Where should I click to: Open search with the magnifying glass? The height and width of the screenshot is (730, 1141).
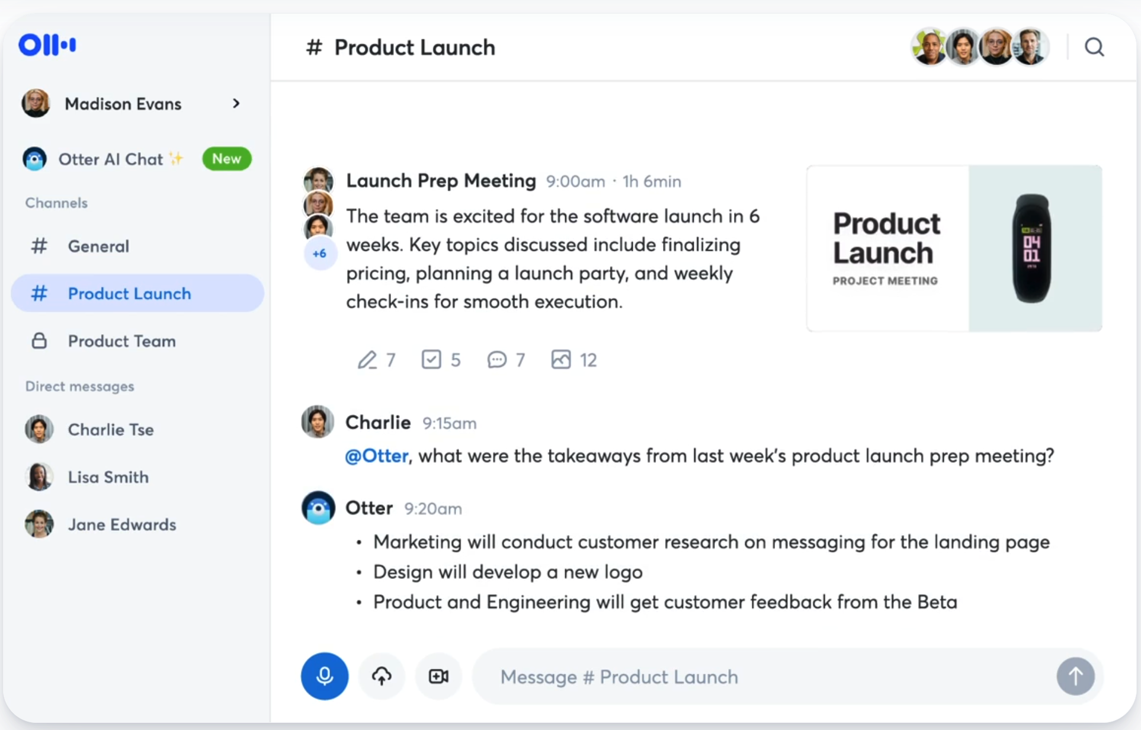pos(1094,47)
